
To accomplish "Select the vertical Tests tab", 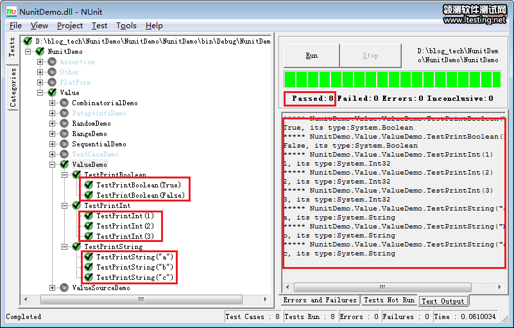I will click(x=12, y=47).
